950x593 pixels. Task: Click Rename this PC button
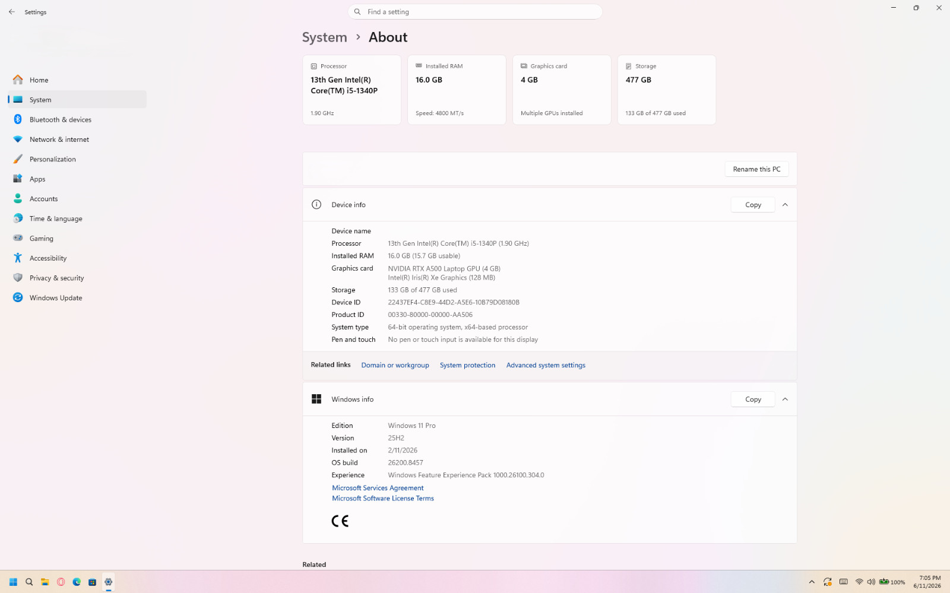(756, 169)
